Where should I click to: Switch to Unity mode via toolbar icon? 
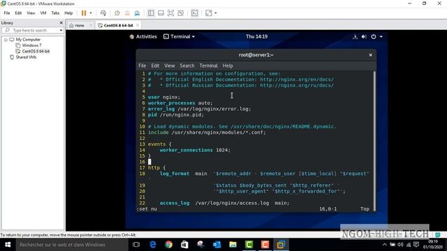pyautogui.click(x=180, y=13)
